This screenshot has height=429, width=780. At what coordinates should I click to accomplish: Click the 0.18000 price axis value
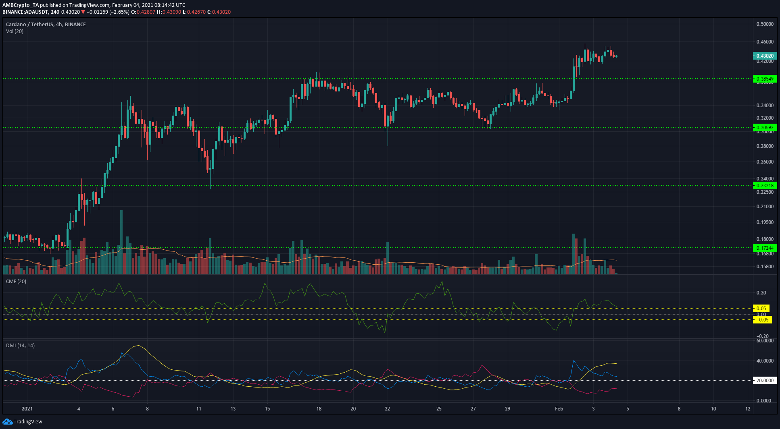point(765,239)
